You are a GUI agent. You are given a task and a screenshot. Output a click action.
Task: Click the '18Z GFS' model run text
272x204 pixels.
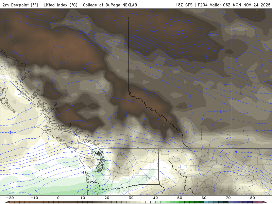184,5
